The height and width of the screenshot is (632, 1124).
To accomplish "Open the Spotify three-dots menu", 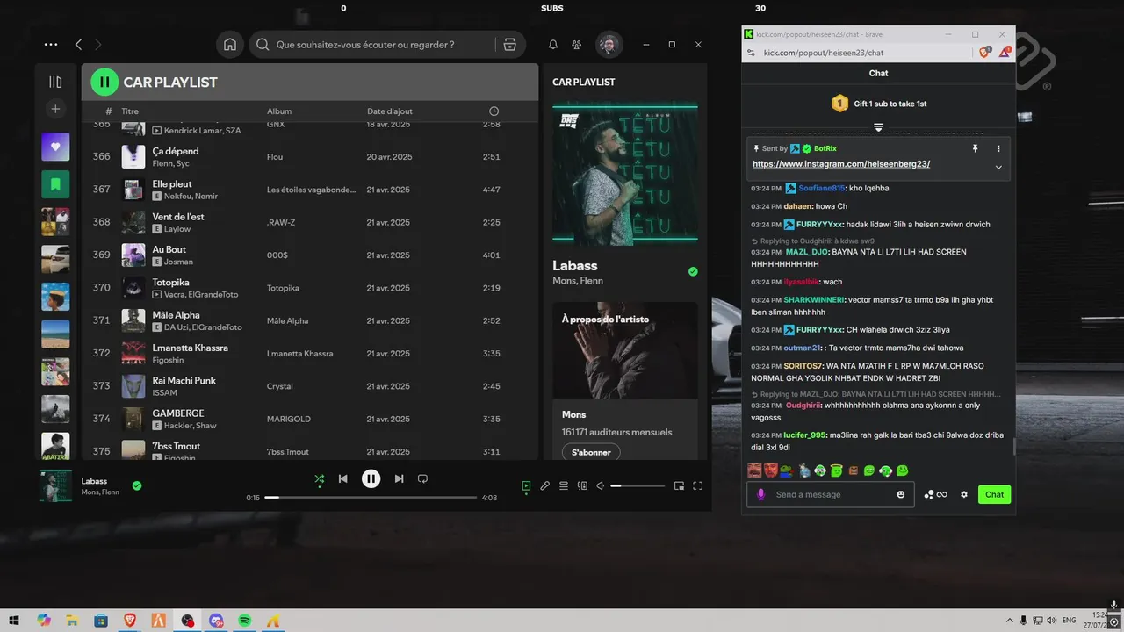I will click(51, 45).
